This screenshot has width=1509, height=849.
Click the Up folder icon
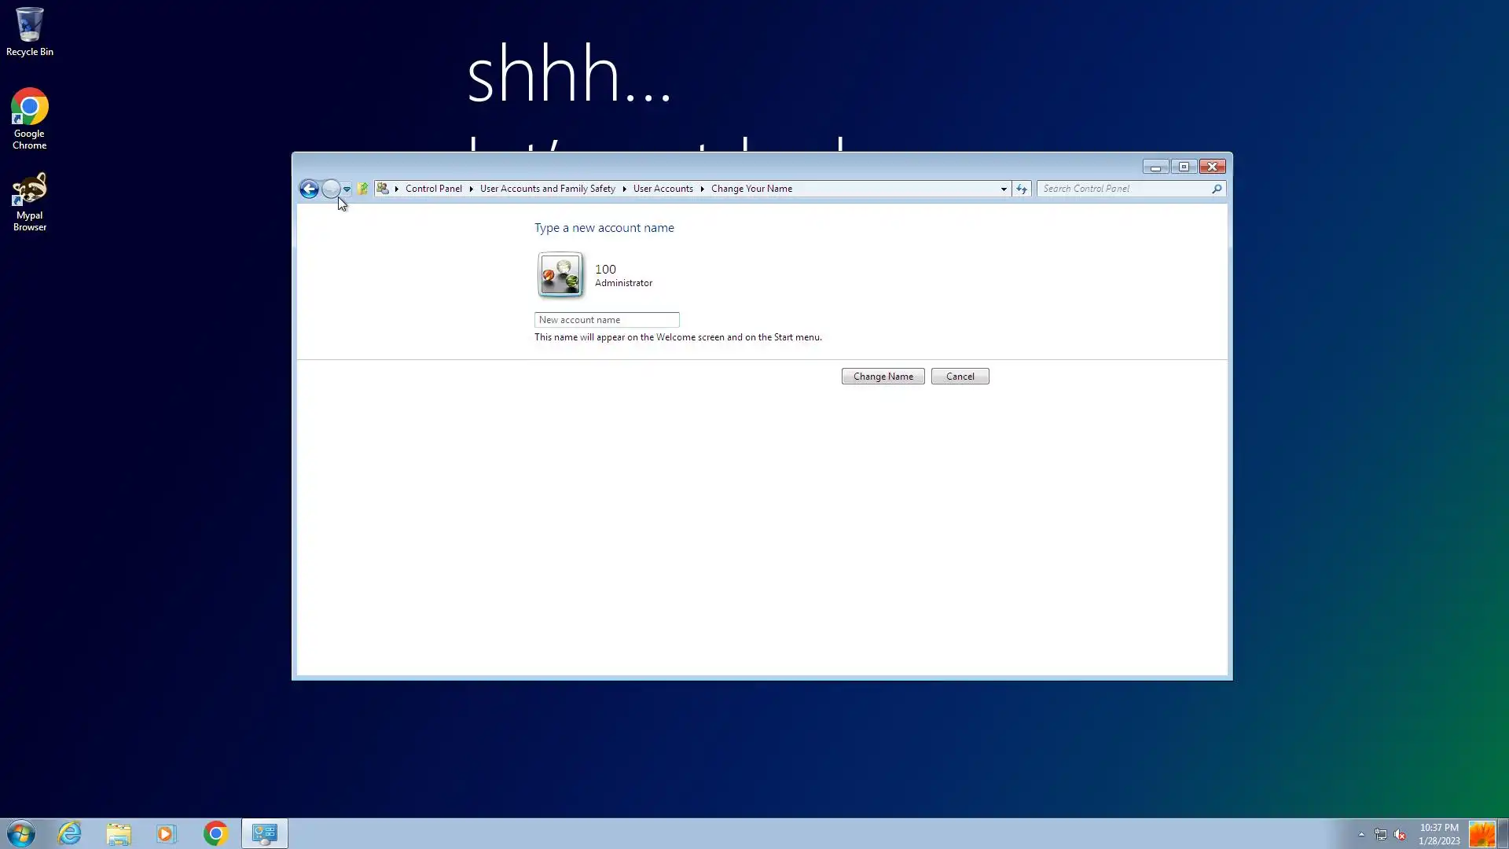coord(362,189)
